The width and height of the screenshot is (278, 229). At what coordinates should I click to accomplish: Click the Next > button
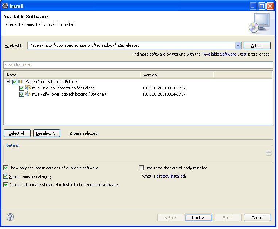click(x=198, y=217)
